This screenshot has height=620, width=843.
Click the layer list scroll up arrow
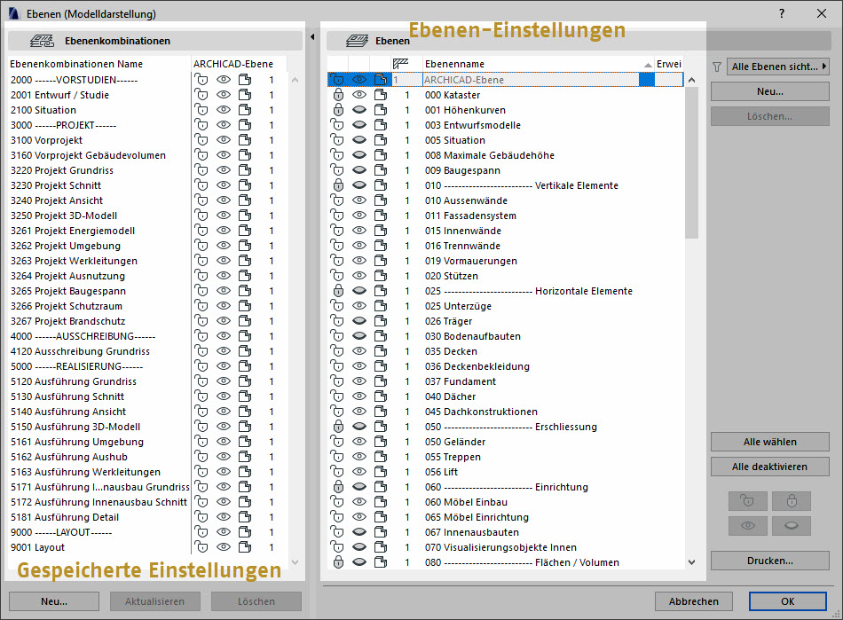point(691,80)
